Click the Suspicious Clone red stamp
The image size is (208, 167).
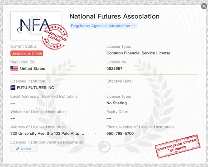point(55,37)
